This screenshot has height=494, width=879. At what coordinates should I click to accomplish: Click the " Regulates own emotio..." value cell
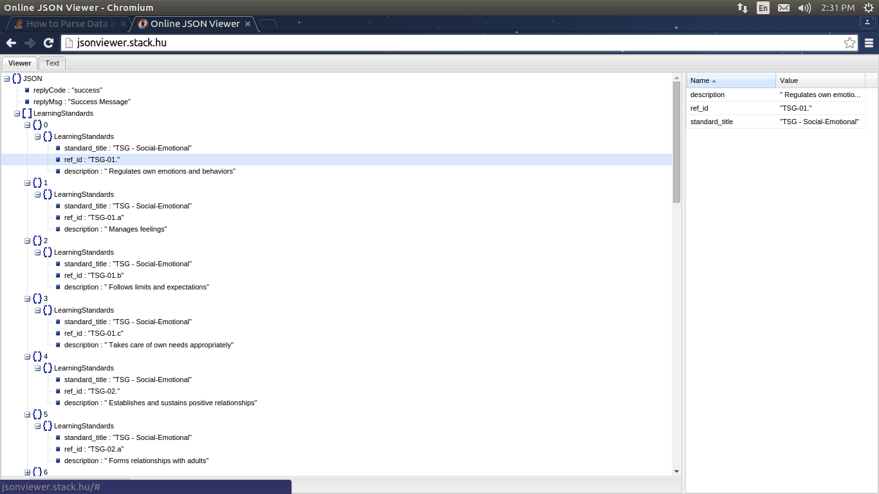tap(820, 95)
